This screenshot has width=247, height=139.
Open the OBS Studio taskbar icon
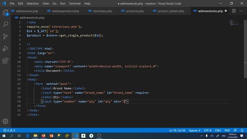tap(99, 136)
